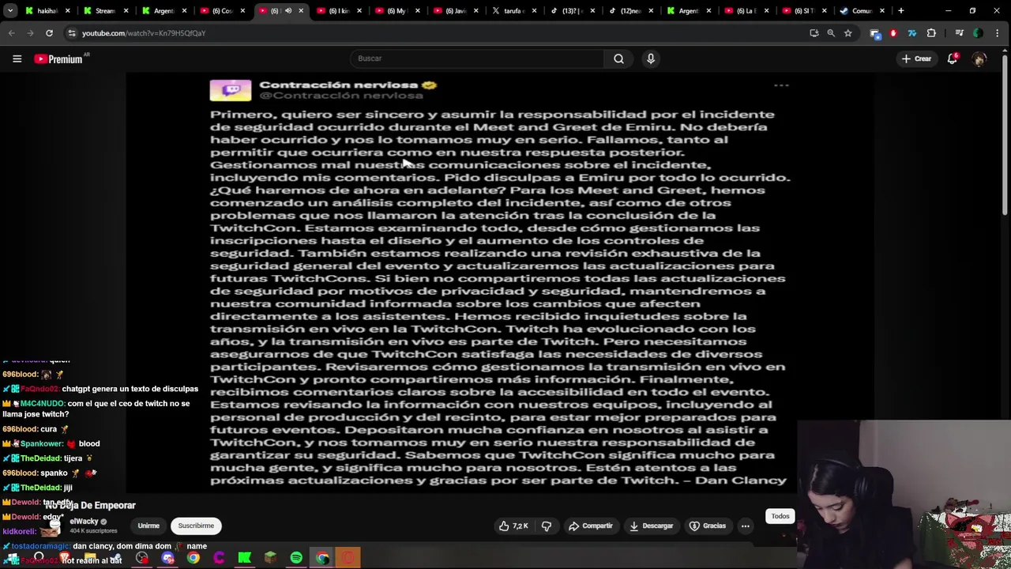Open the 7TV extension icon
Viewport: 1011px width, 569px height.
tap(912, 33)
